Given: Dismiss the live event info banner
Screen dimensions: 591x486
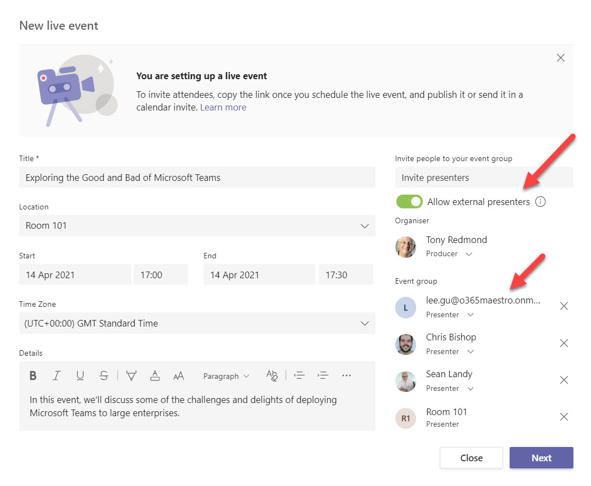Looking at the screenshot, I should [560, 58].
